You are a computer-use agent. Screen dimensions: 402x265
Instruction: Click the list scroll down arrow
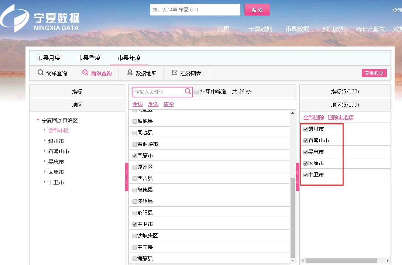pyautogui.click(x=292, y=261)
